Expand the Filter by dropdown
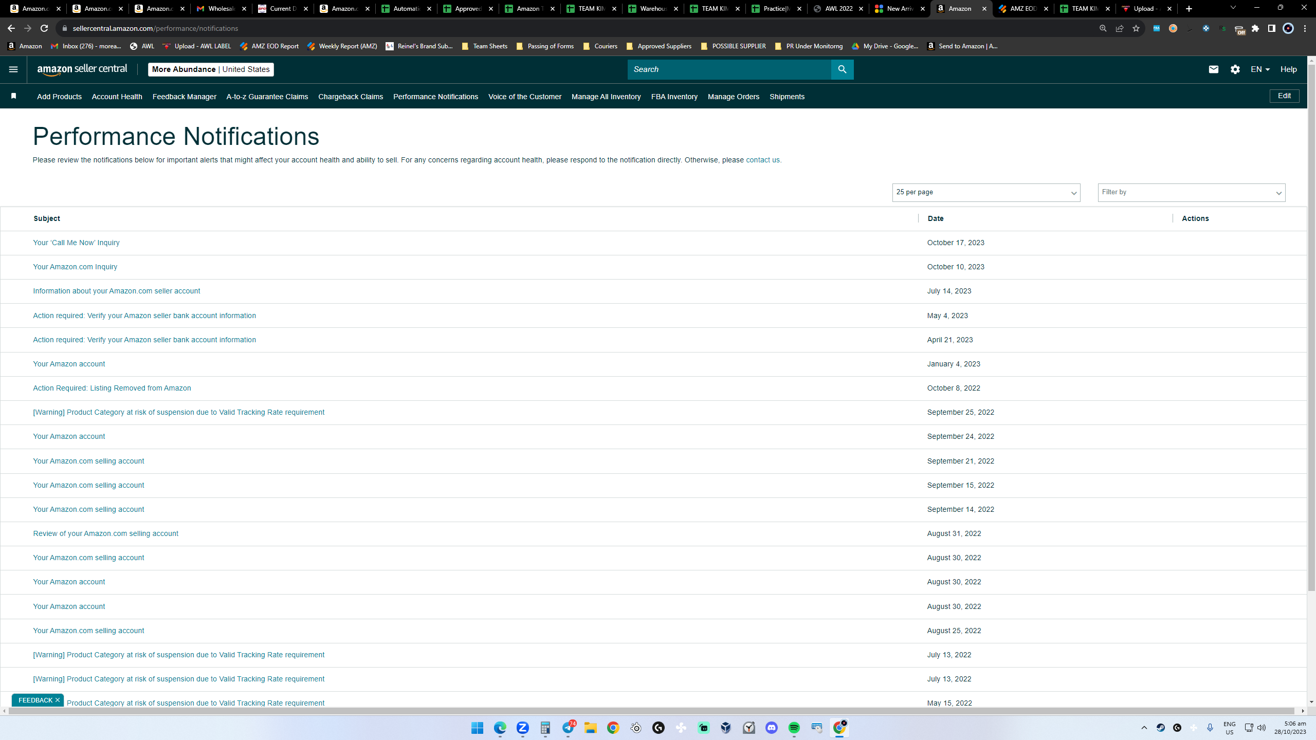 pyautogui.click(x=1191, y=192)
